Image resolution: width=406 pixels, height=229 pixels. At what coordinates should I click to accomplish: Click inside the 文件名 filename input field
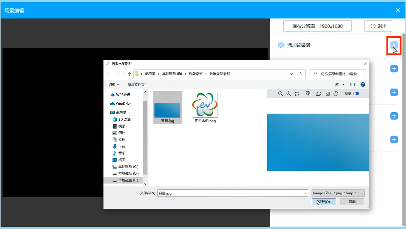pos(225,193)
